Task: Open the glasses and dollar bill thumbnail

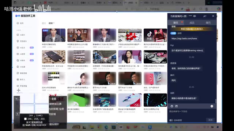Action: point(155,57)
